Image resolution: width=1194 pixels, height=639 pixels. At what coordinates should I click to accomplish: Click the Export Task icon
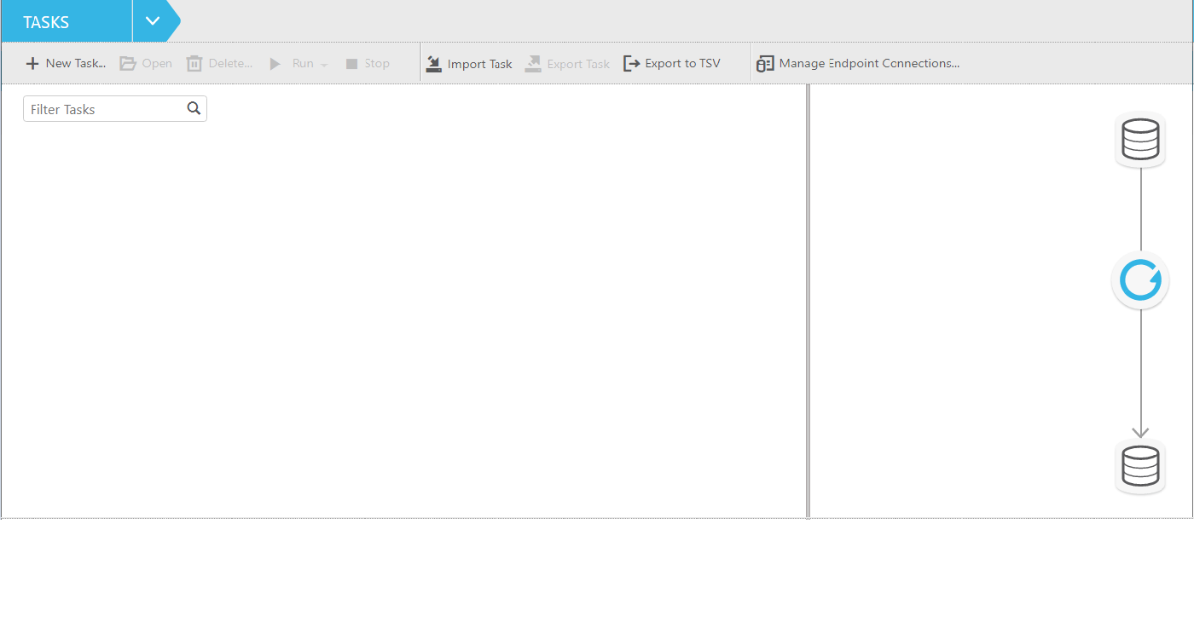coord(534,62)
